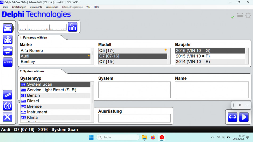Select Bremse system type
This screenshot has height=142, width=253.
pyautogui.click(x=55, y=107)
